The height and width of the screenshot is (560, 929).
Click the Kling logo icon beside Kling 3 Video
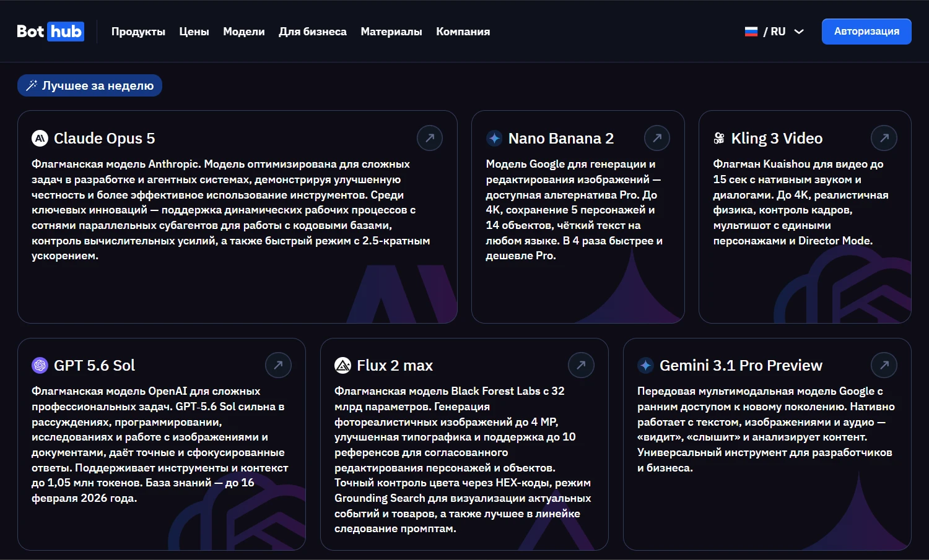click(719, 138)
